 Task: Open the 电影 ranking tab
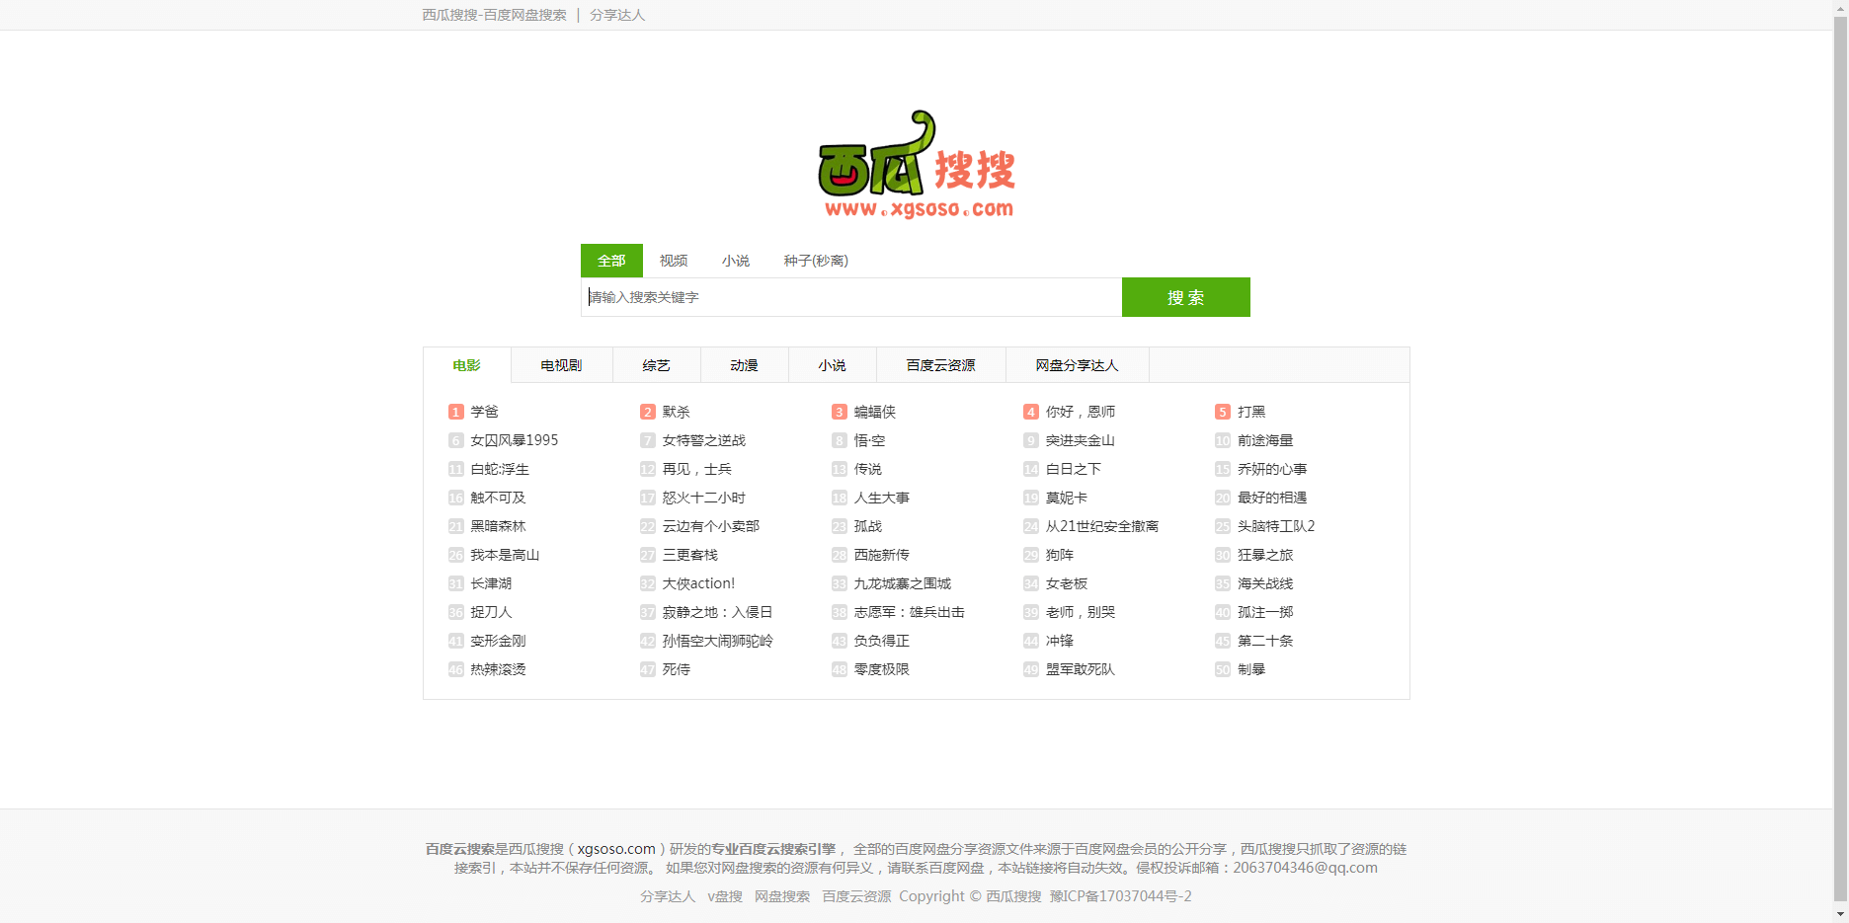coord(467,365)
